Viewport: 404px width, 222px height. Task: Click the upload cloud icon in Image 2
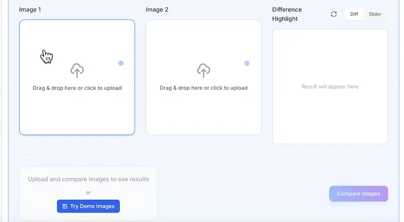204,70
